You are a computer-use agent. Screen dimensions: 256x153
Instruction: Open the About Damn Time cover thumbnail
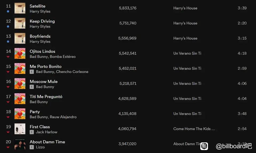pos(20,144)
